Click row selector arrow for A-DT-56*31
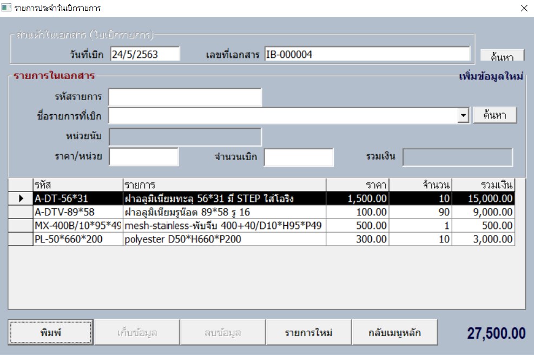The image size is (534, 355). tap(21, 198)
